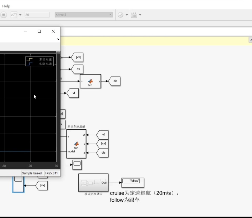Image resolution: width=252 pixels, height=218 pixels.
Task: Select the highlighted blue scope block
Action: pyautogui.click(x=18, y=184)
